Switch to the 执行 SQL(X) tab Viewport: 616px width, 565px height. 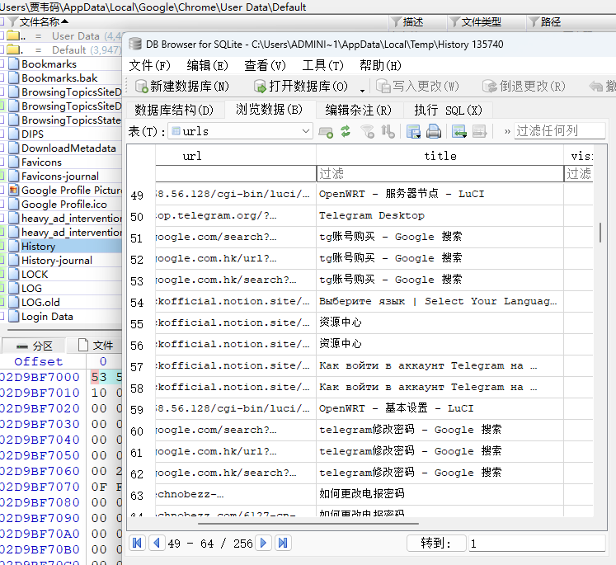[x=448, y=110]
